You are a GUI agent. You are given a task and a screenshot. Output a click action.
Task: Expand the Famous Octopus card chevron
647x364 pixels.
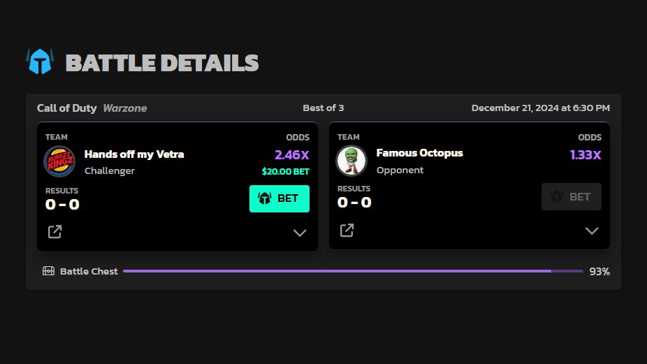coord(592,231)
